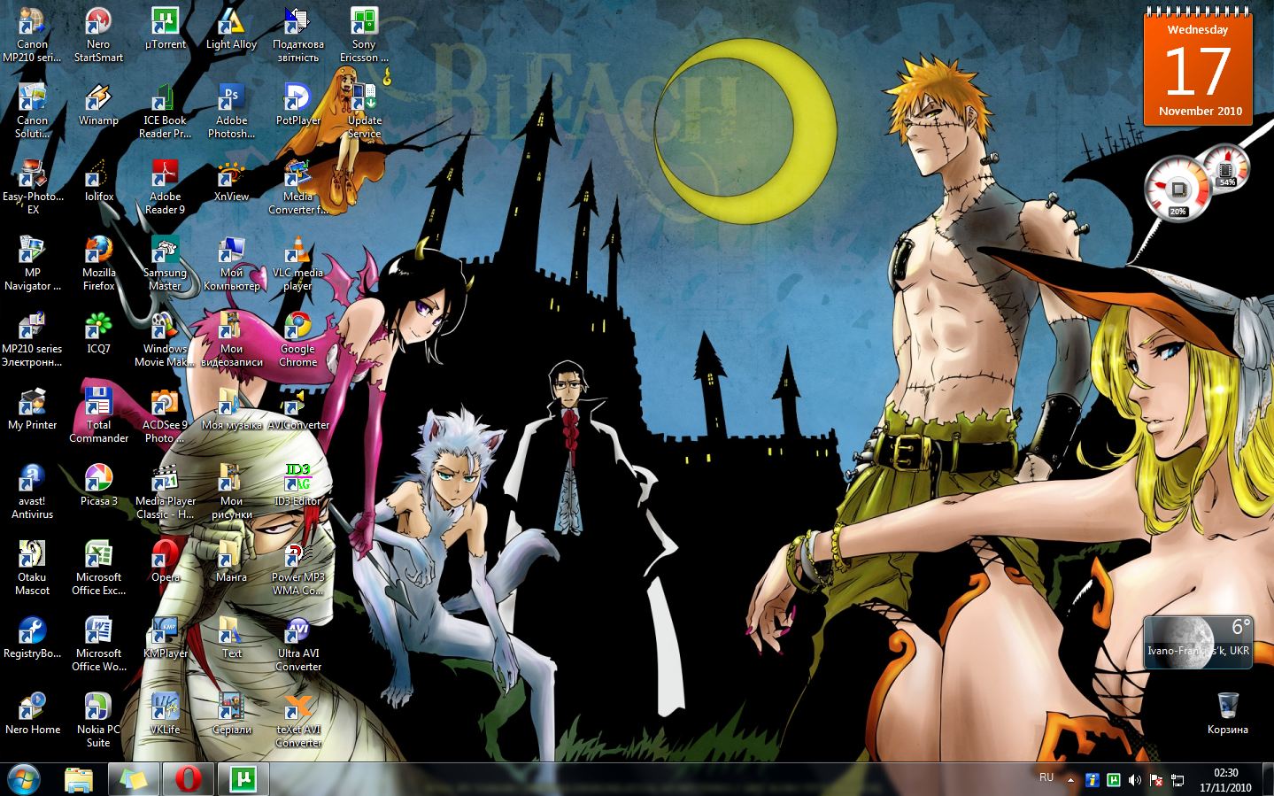
Task: Launch Adobe Photoshop shortcut
Action: 231,112
